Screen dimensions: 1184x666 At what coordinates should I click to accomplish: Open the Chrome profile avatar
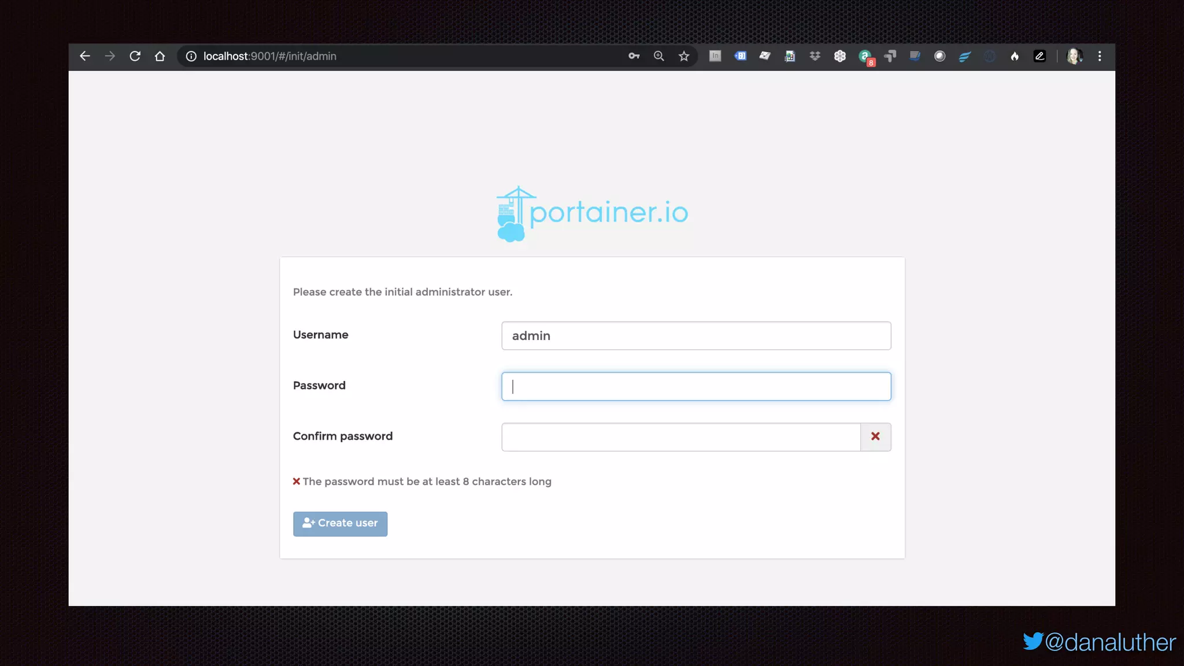point(1074,56)
